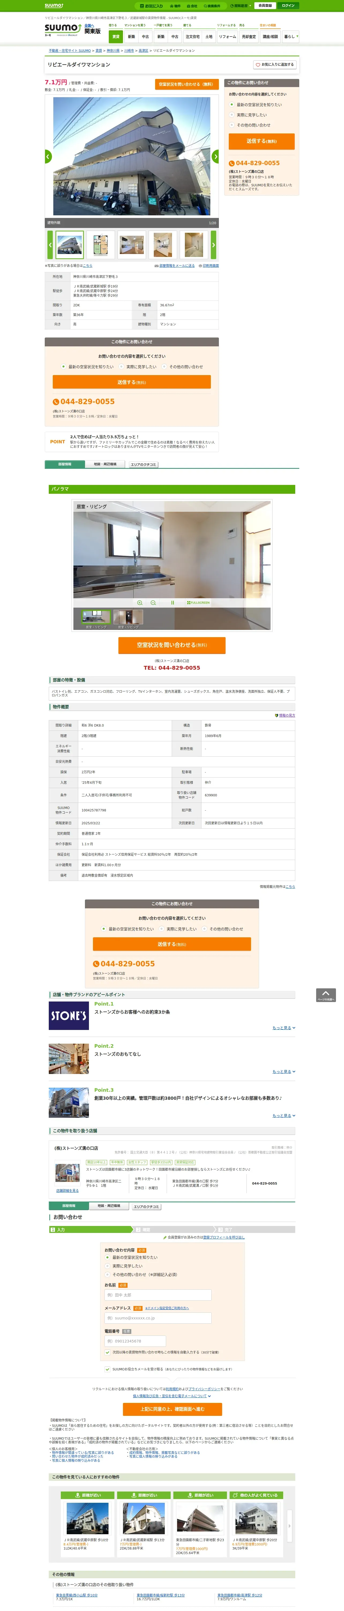Switch region via the 全国へ link
Viewport: 344px width, 1611px height.
point(89,26)
